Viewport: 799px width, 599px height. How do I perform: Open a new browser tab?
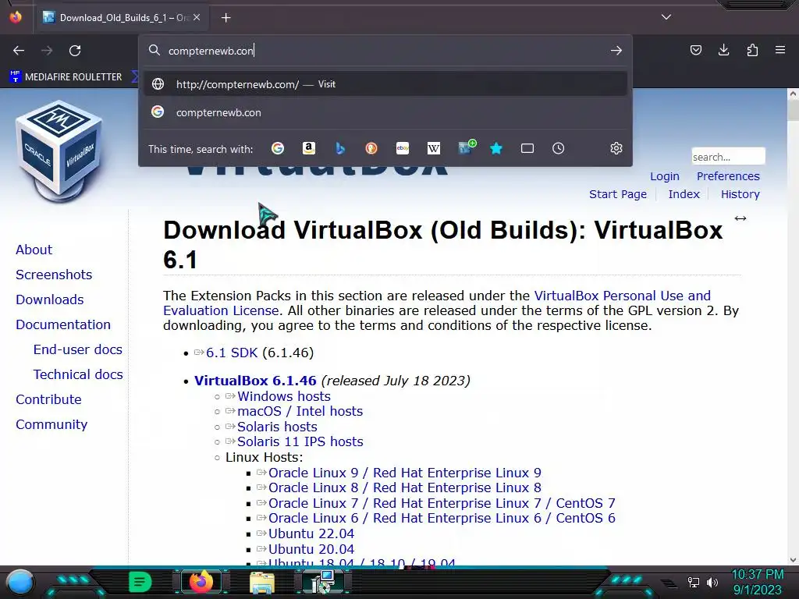click(x=225, y=18)
